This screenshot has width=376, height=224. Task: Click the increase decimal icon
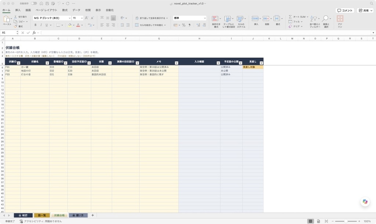(x=198, y=25)
